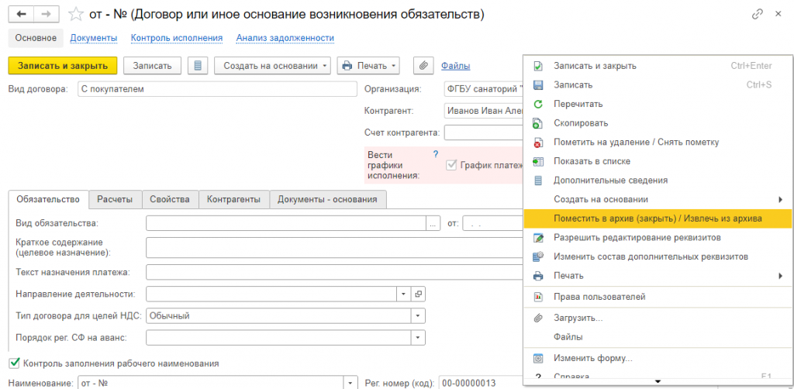Toggle Контроль заполнения рабочего наименования checkbox
The image size is (794, 389).
pos(14,363)
